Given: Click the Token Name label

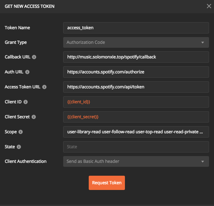Looking at the screenshot, I should pos(17,28).
